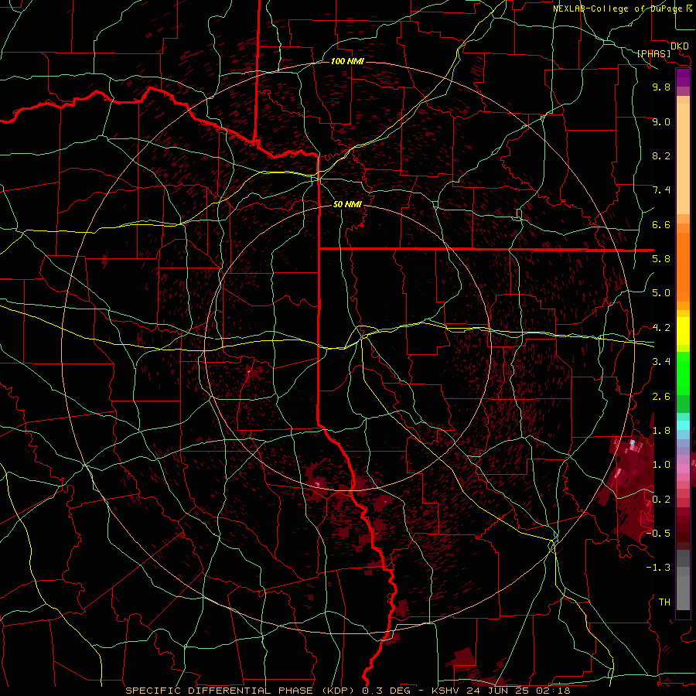The image size is (696, 696).
Task: Pick the purple swatch at the top of the color bar
Action: pyautogui.click(x=683, y=77)
